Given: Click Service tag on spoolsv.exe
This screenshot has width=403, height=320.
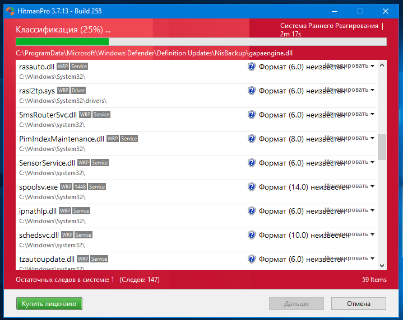Looking at the screenshot, I should point(97,186).
